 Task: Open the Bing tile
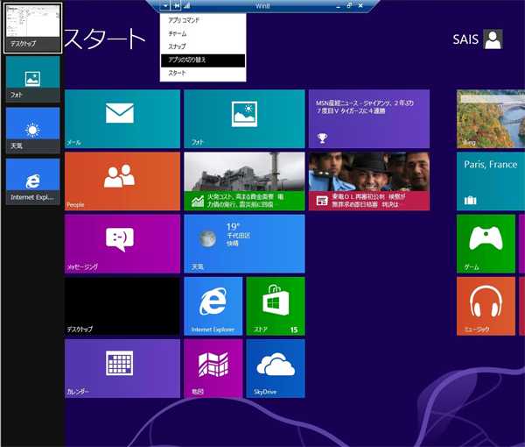pos(491,118)
